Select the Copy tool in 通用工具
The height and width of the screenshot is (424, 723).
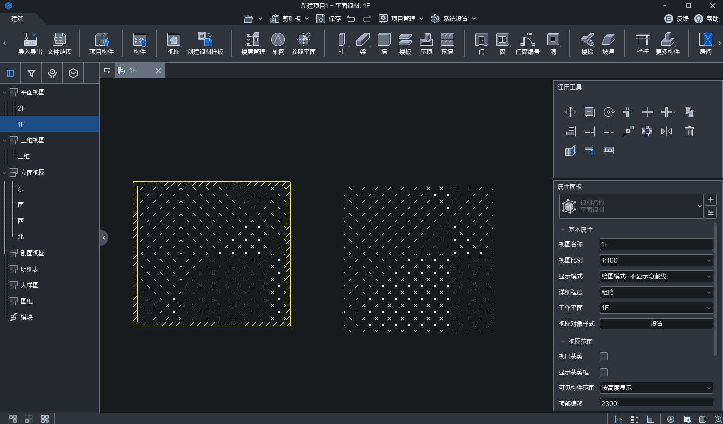pos(590,112)
